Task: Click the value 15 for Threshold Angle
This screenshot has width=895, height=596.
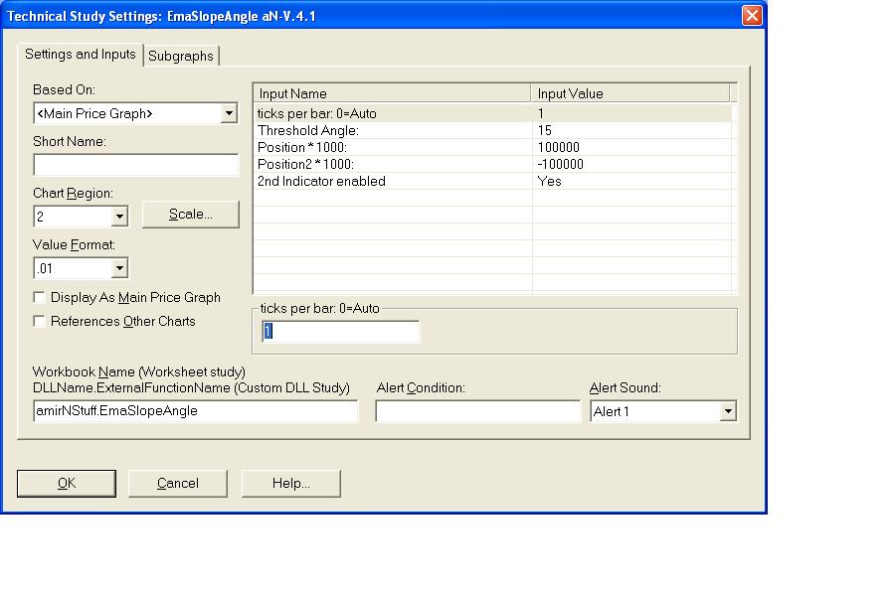Action: click(x=545, y=130)
